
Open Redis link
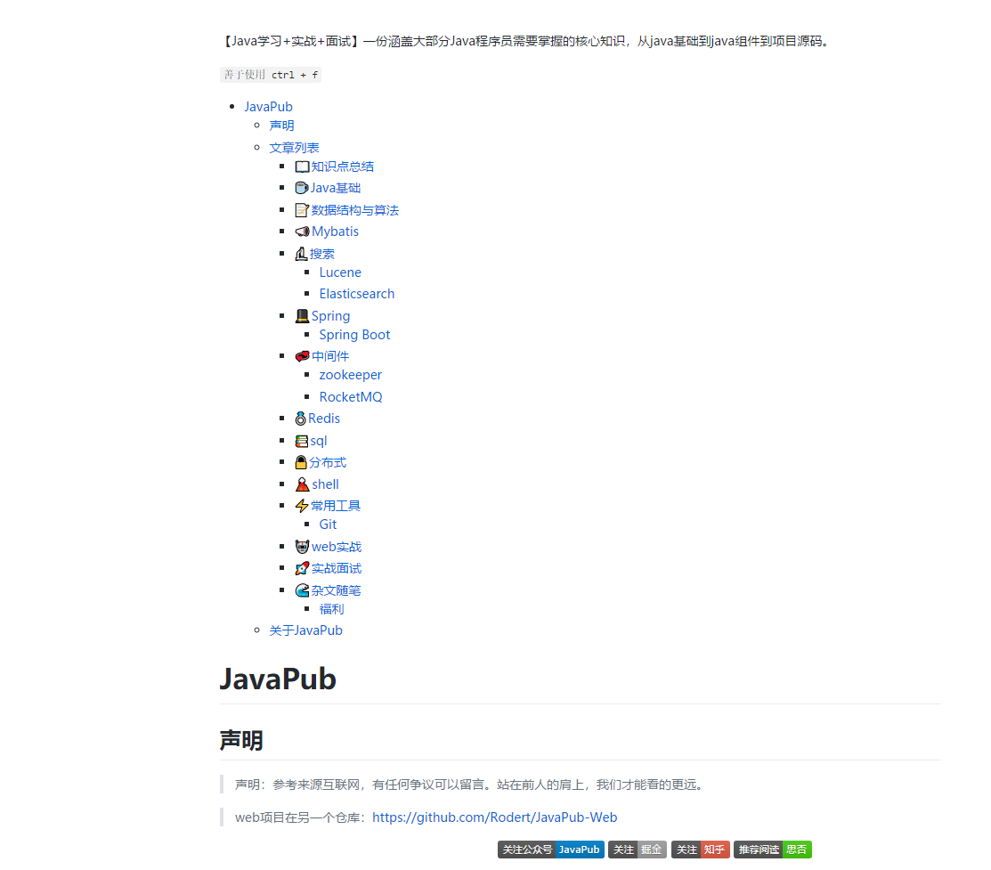coord(323,419)
